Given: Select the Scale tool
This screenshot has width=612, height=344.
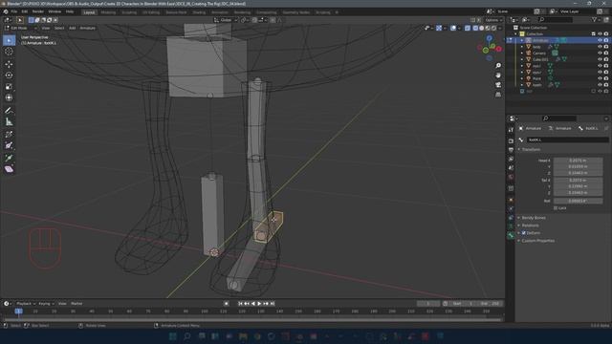Looking at the screenshot, I should 9,87.
